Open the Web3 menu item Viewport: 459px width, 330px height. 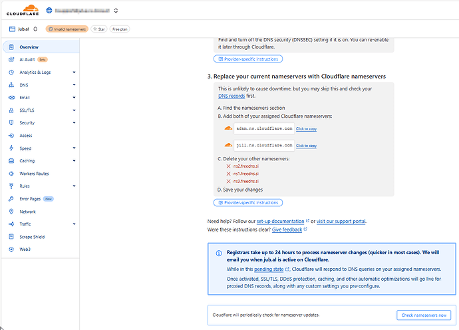click(x=25, y=249)
